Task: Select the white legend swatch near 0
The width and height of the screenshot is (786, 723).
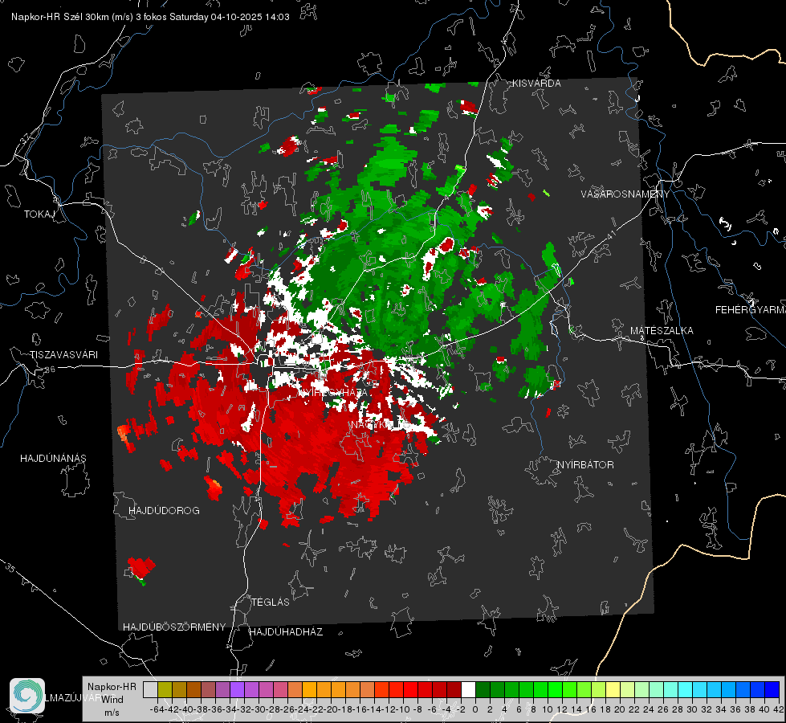Action: pos(468,689)
